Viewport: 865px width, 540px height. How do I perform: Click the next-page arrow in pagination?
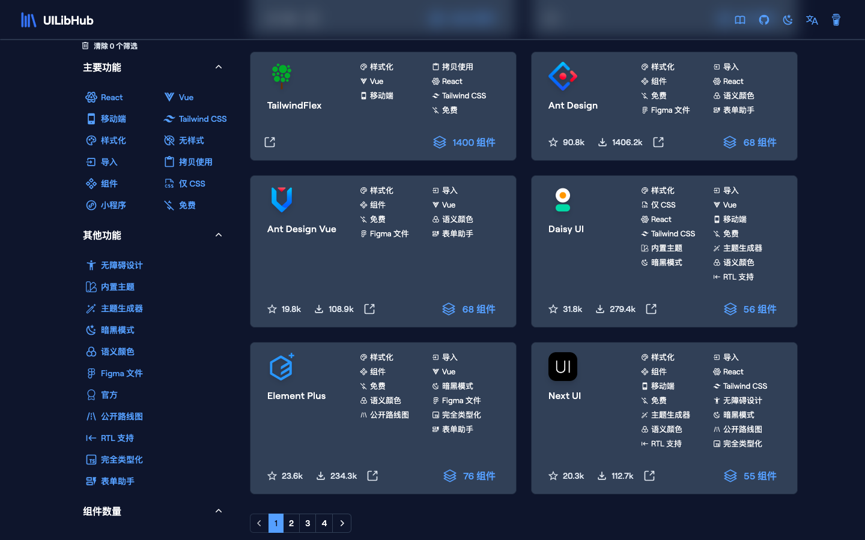click(341, 523)
